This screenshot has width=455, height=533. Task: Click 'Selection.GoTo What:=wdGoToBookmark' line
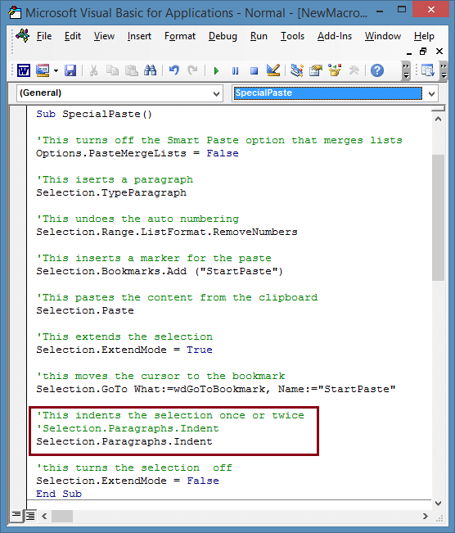pos(216,389)
